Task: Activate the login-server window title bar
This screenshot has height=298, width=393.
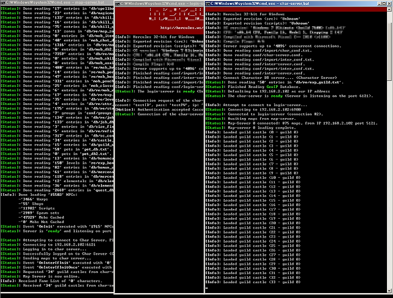Action: tap(159, 3)
